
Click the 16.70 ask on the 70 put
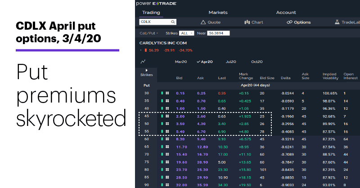202,154
